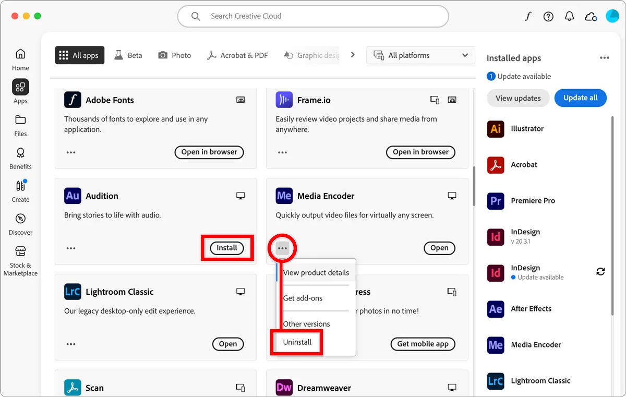Screen dimensions: 626x397
Task: Click the Premiere Pro icon in Installed apps
Action: (496, 201)
